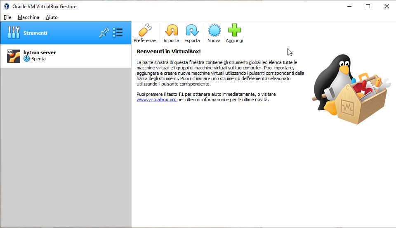396x228 pixels.
Task: Click the VirtualBox title bar icon
Action: tap(7, 6)
